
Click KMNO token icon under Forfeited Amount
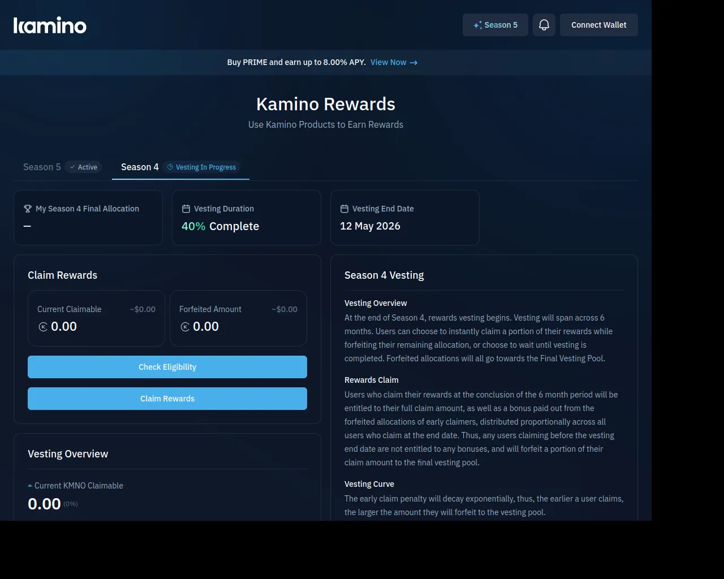[185, 327]
